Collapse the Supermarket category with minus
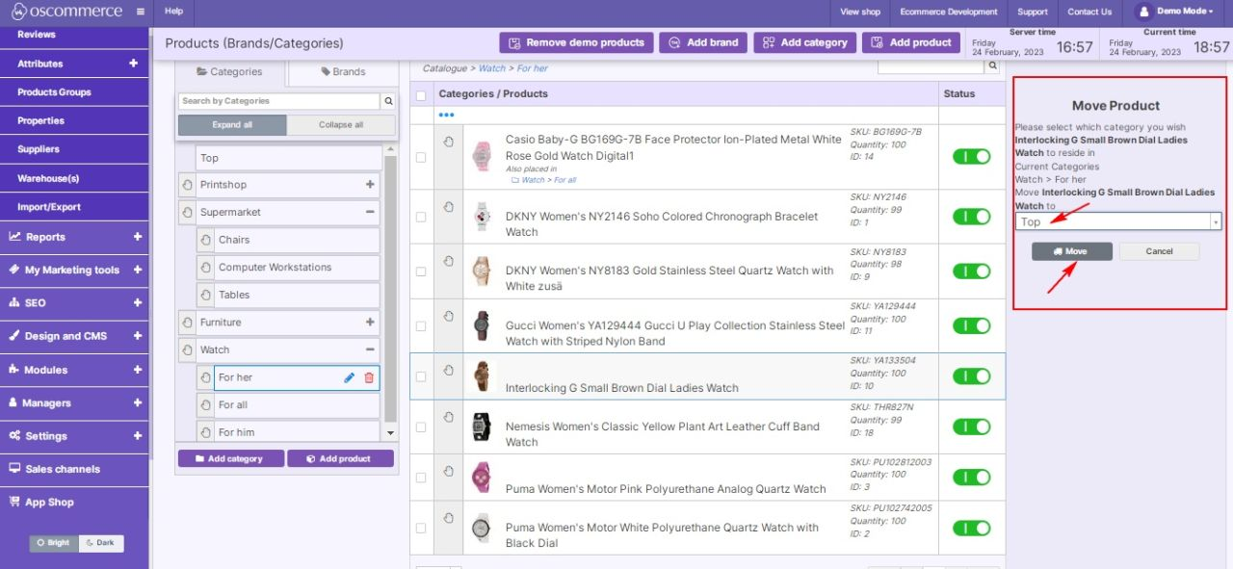The image size is (1233, 569). click(370, 212)
